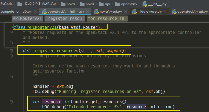Place cursor on handler = ext.obj line
Image resolution: width=209 pixels, height=112 pixels.
click(x=53, y=86)
